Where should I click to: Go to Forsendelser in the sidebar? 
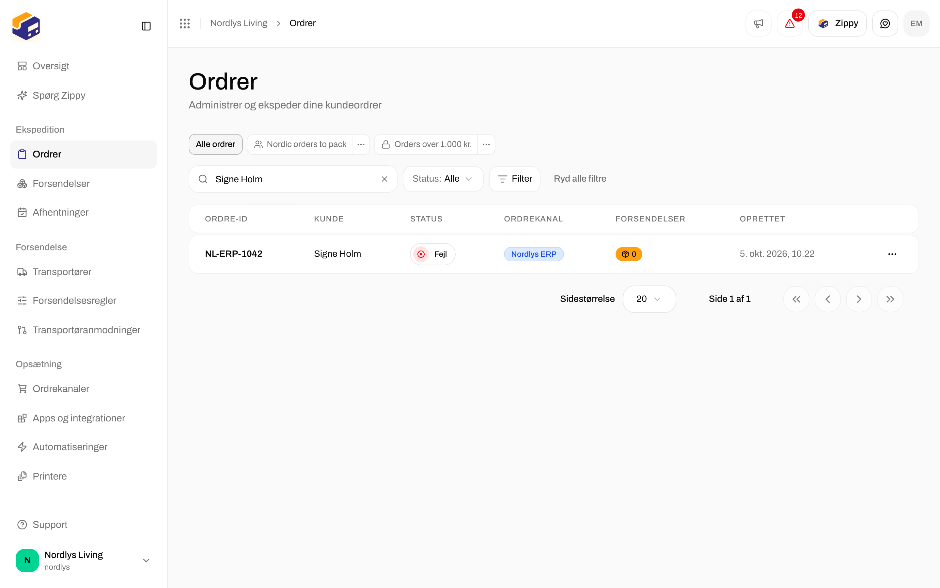tap(83, 184)
